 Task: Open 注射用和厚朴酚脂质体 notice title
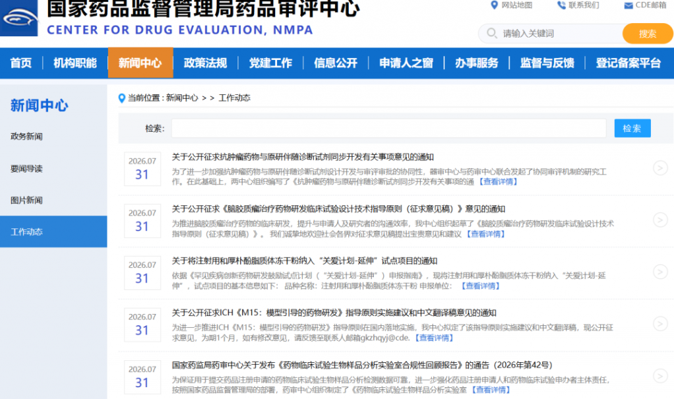[304, 261]
